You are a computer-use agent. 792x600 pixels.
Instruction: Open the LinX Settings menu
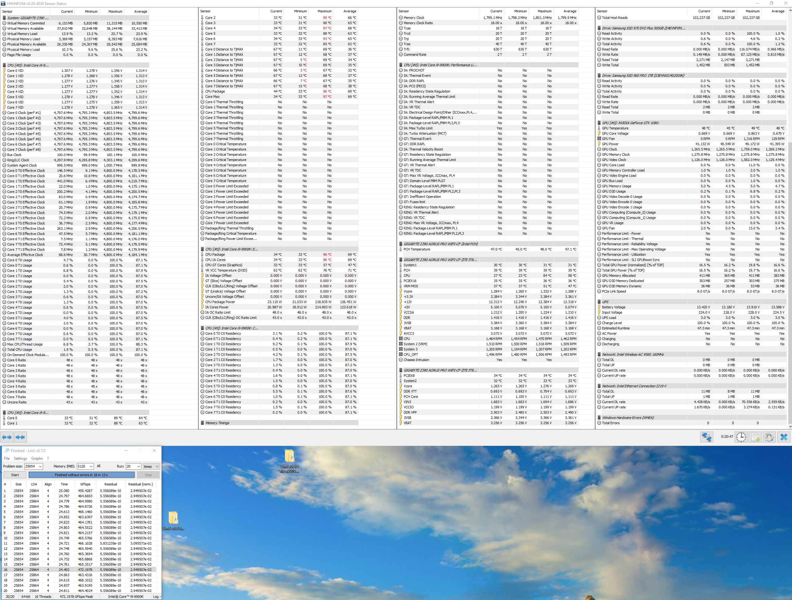click(x=20, y=459)
